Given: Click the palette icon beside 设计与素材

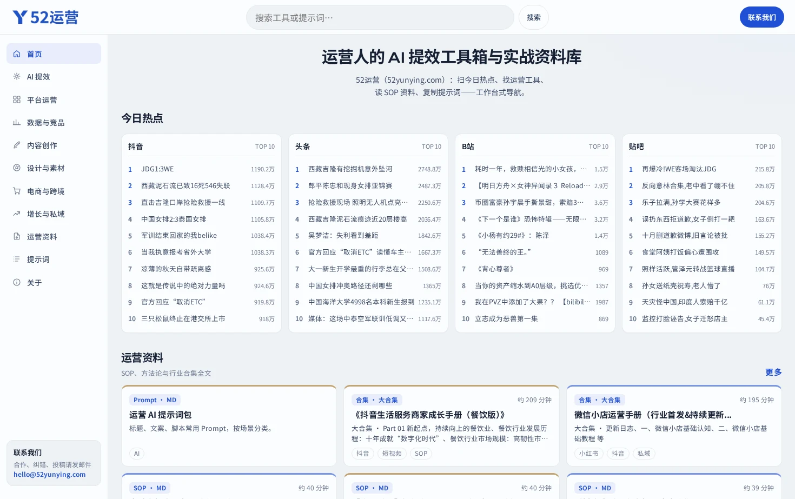Looking at the screenshot, I should 17,168.
